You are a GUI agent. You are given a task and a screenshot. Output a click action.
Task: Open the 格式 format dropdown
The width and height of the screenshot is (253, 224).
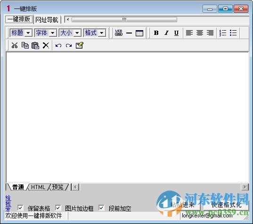[x=95, y=33]
